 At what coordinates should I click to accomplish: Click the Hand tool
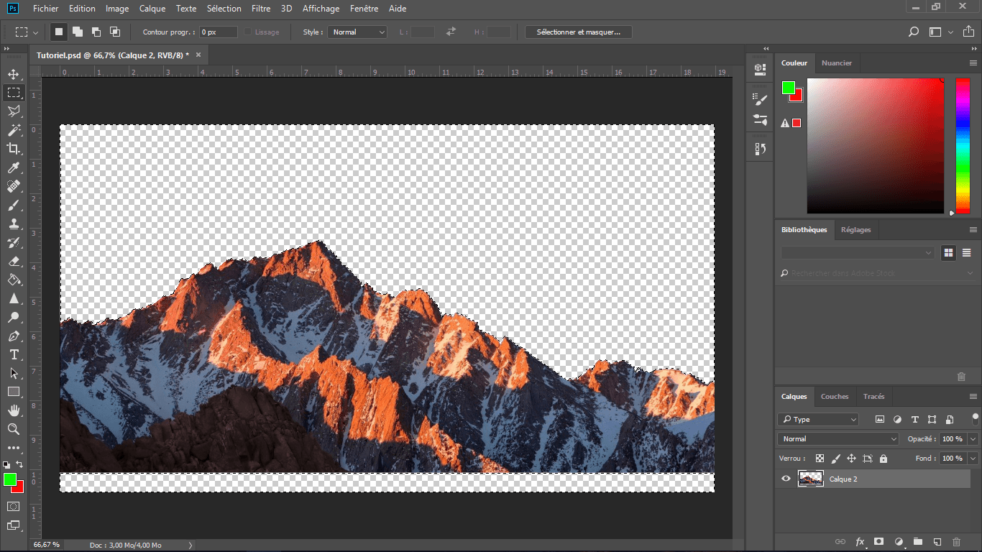(14, 410)
